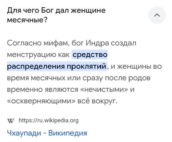The image size is (172, 142).
Task: Click the question heading Для чего Бог дал женщине
Action: (56, 11)
